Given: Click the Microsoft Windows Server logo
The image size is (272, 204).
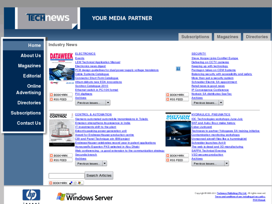Looking at the screenshot, I should pyautogui.click(x=85, y=197).
